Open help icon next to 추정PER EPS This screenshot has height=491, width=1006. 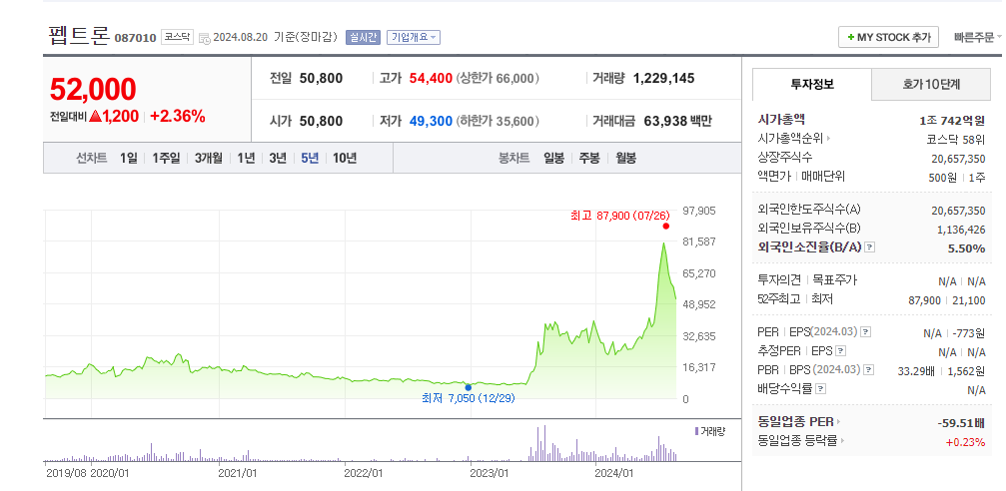point(841,350)
